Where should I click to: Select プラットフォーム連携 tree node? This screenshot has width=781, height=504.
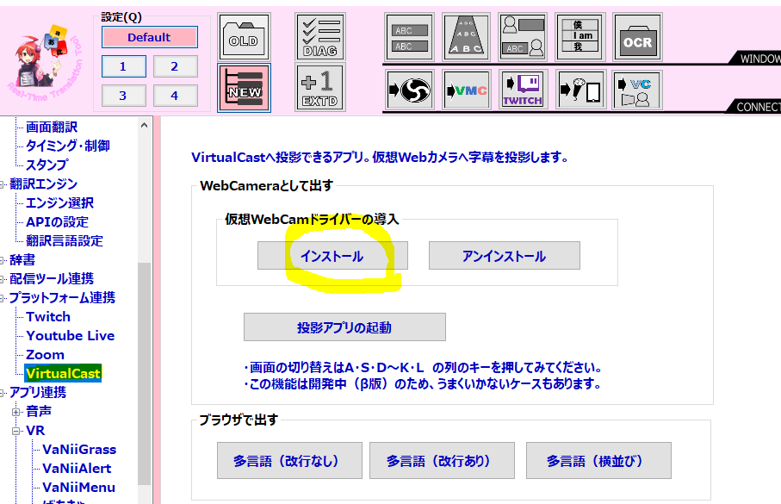tap(62, 297)
